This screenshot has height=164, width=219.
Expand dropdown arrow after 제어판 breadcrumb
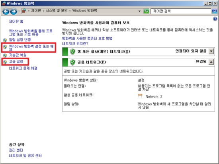[43, 11]
